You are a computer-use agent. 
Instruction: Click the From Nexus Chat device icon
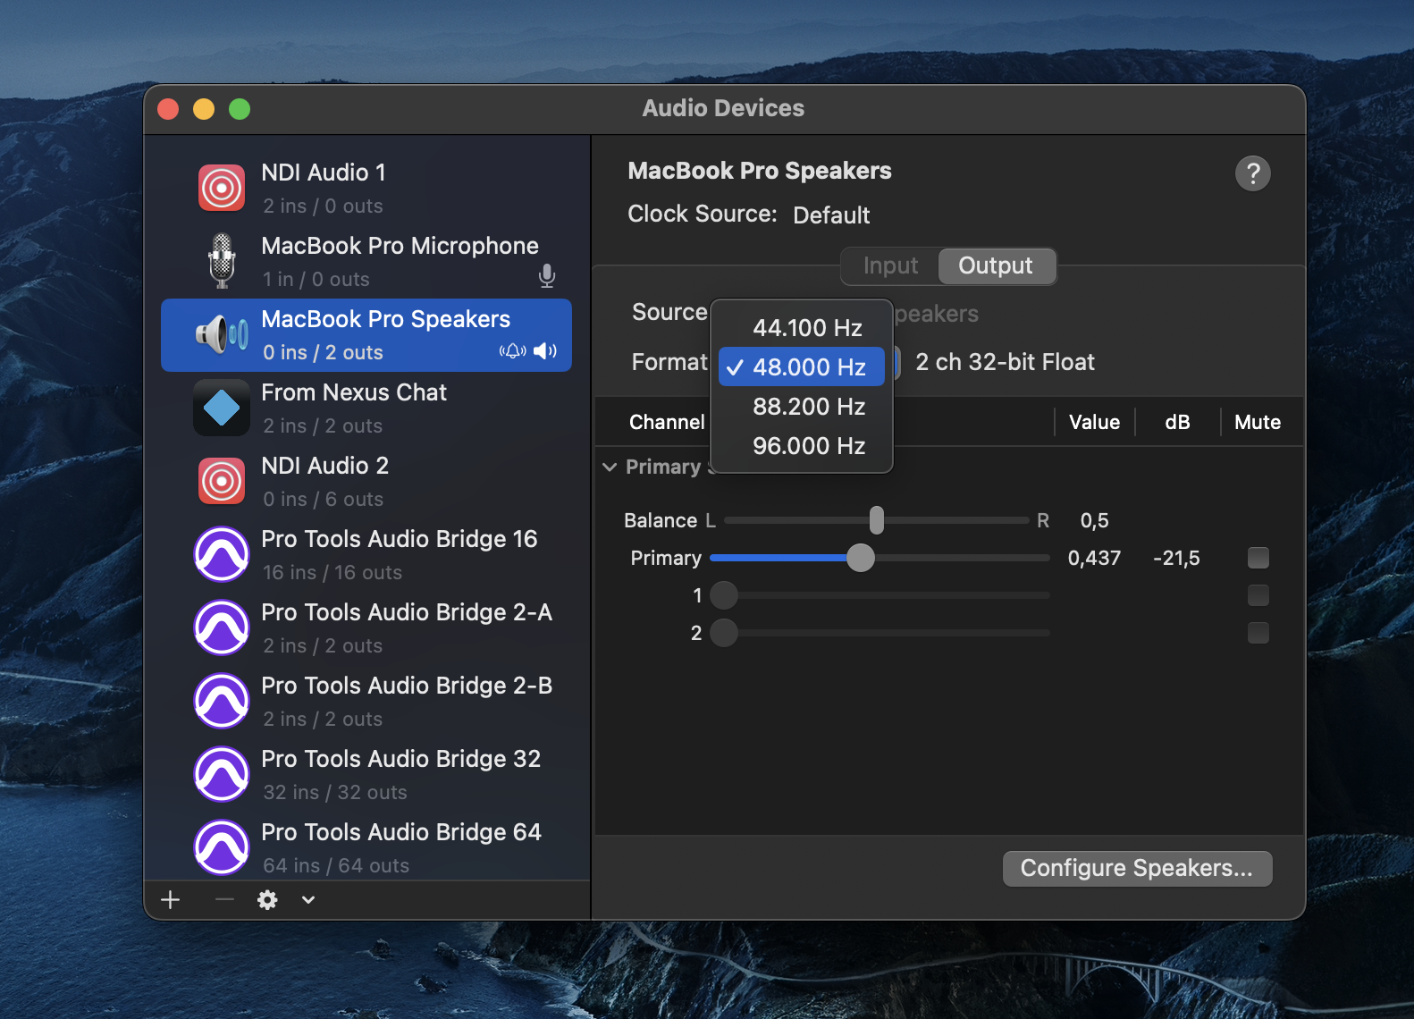coord(222,408)
